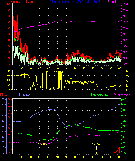Click the 'E' wind direction label

click(x=127, y=85)
